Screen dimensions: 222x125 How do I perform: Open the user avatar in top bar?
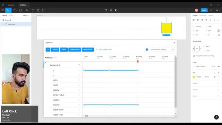click(x=196, y=10)
